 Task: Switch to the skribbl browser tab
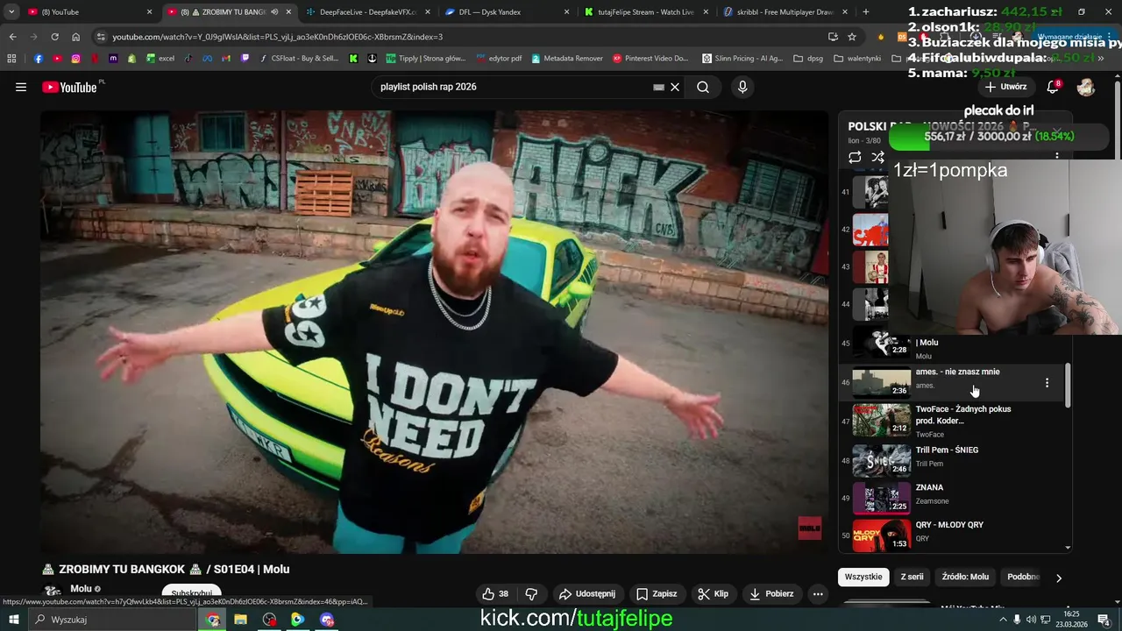785,11
